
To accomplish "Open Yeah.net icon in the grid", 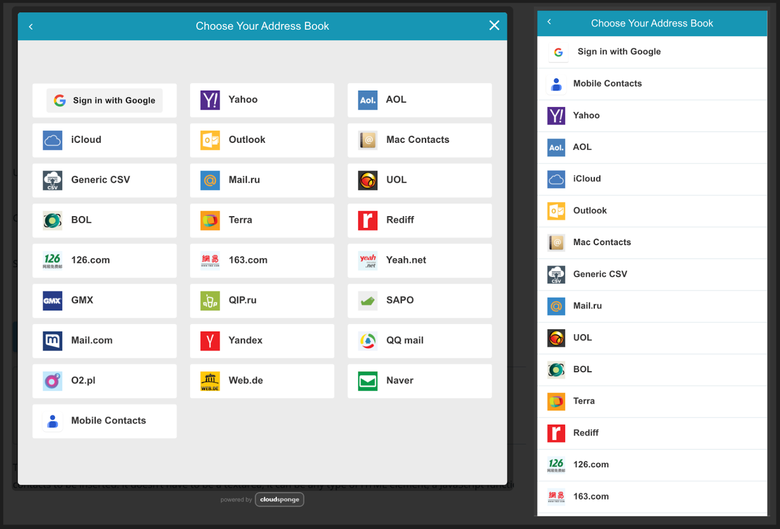I will [368, 261].
